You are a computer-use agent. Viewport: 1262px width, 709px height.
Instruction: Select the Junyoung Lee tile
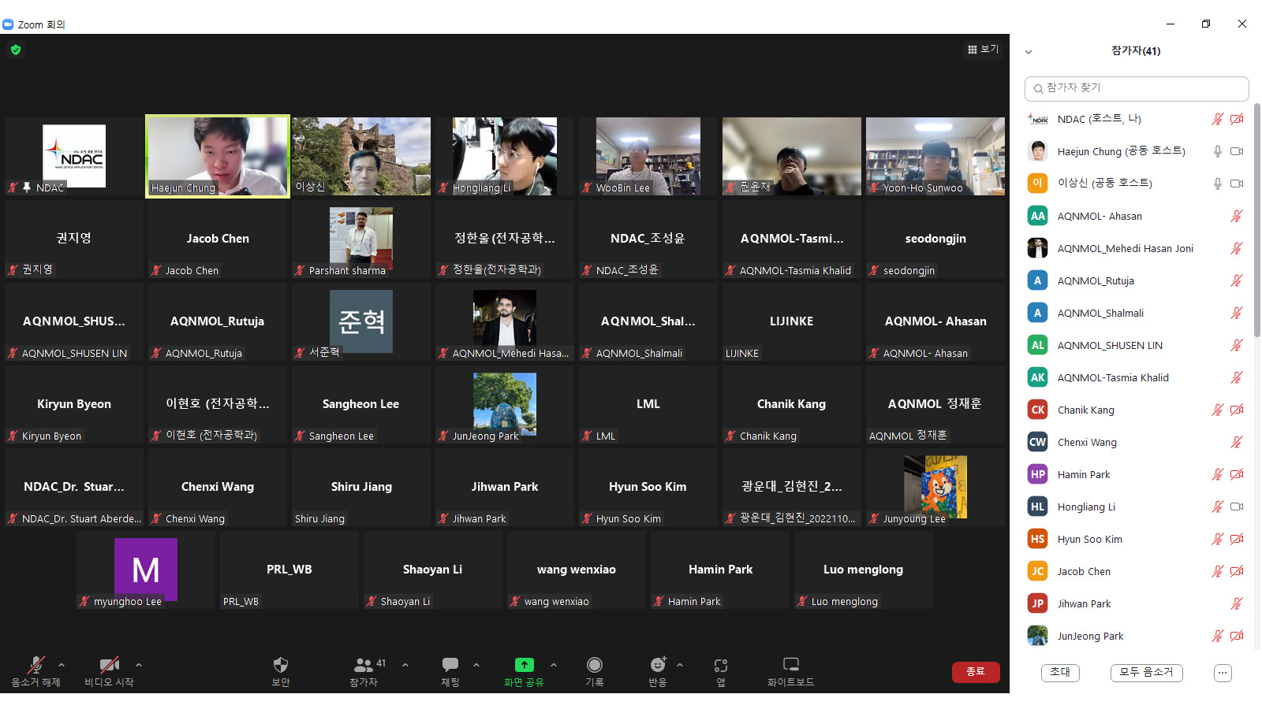(935, 487)
